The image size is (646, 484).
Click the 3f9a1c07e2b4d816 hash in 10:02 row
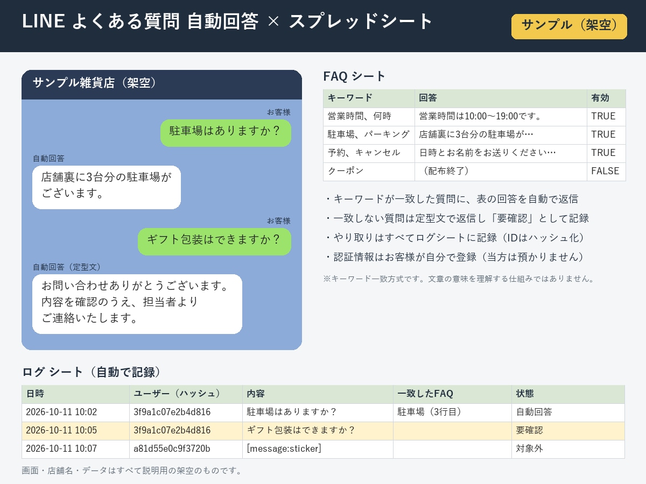[186, 412]
